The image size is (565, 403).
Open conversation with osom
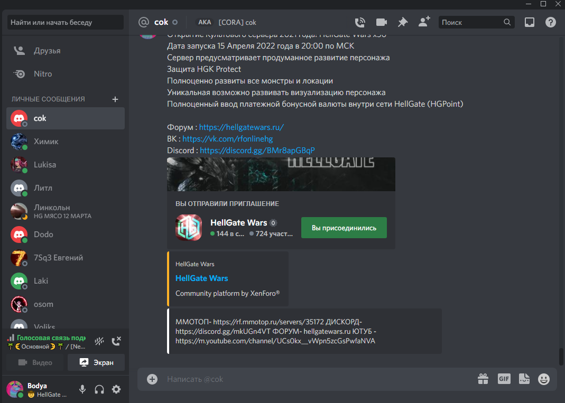click(66, 304)
